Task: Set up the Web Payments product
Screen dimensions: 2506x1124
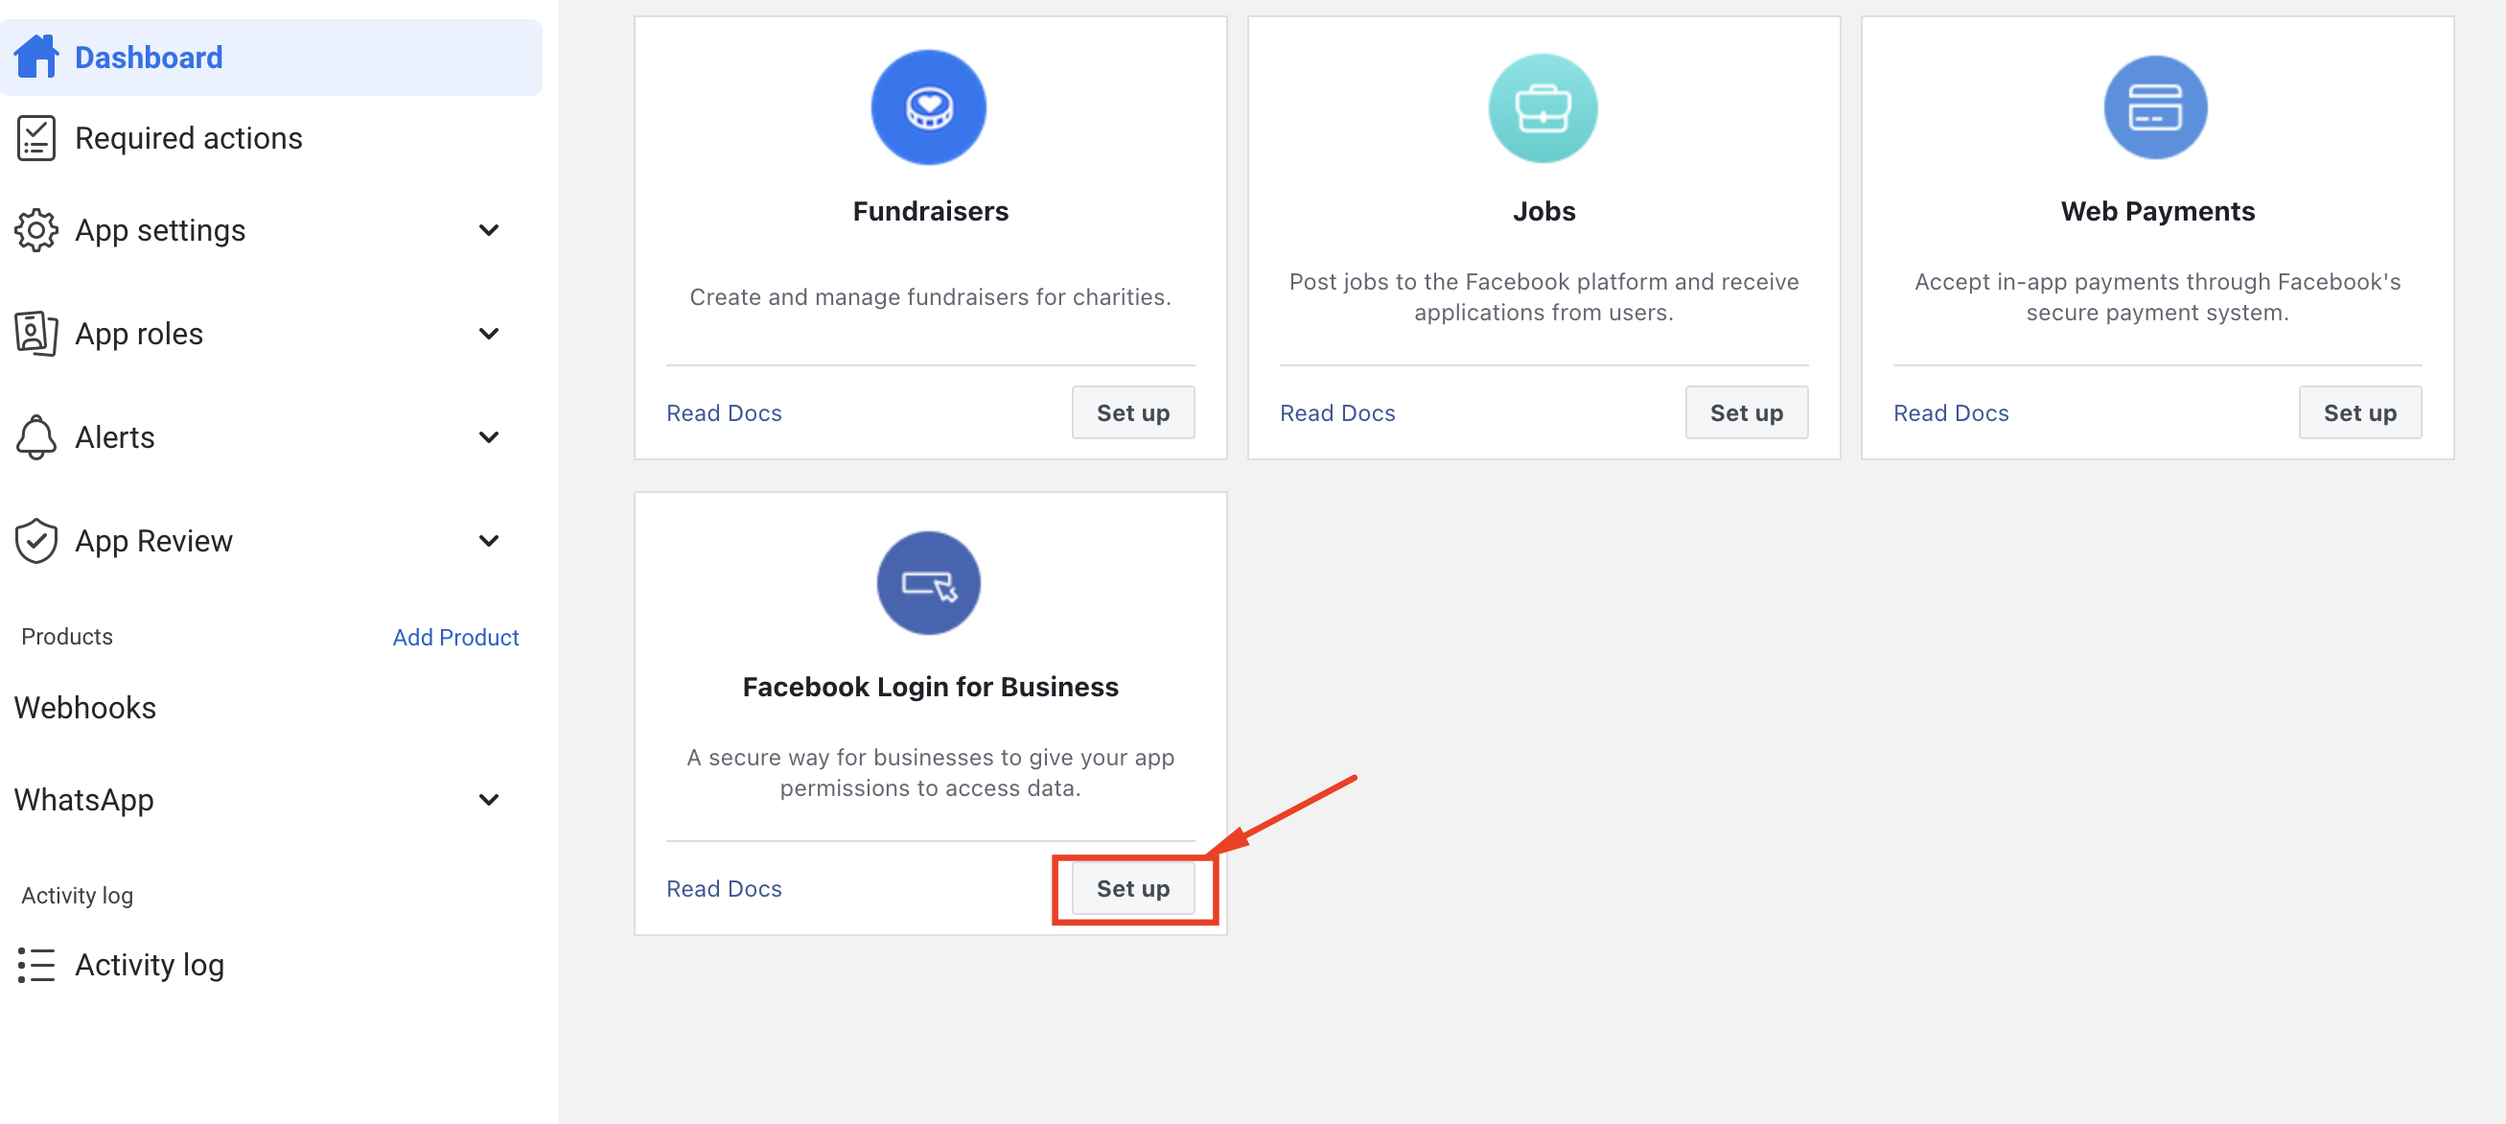Action: pos(2360,412)
